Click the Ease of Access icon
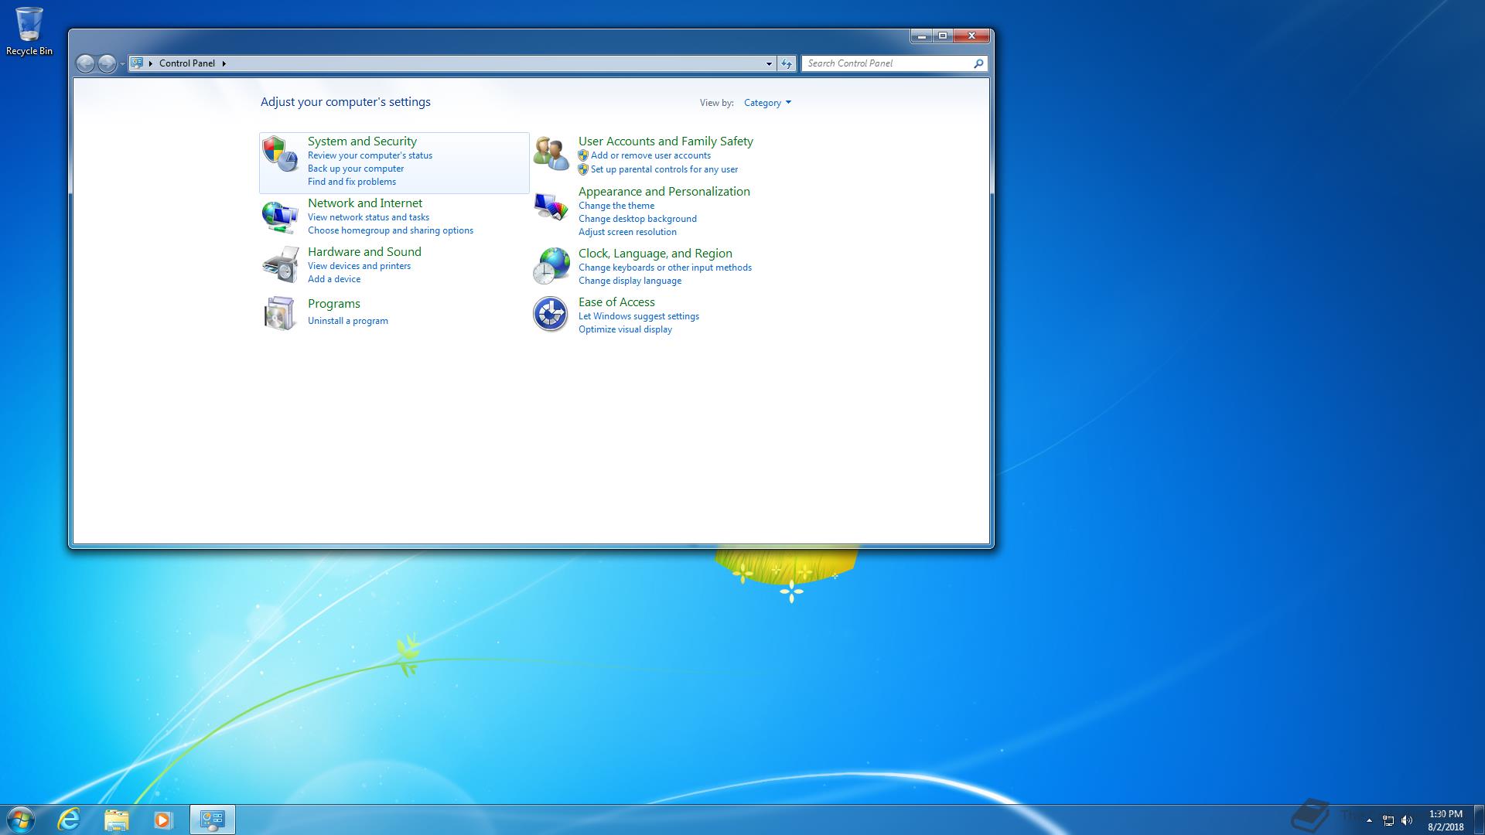Image resolution: width=1485 pixels, height=835 pixels. (551, 314)
